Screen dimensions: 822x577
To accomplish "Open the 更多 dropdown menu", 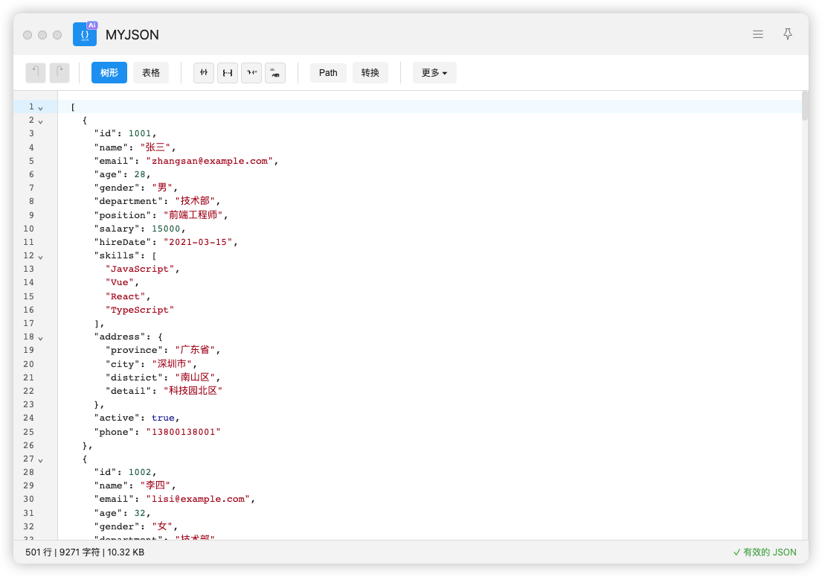I will click(434, 72).
